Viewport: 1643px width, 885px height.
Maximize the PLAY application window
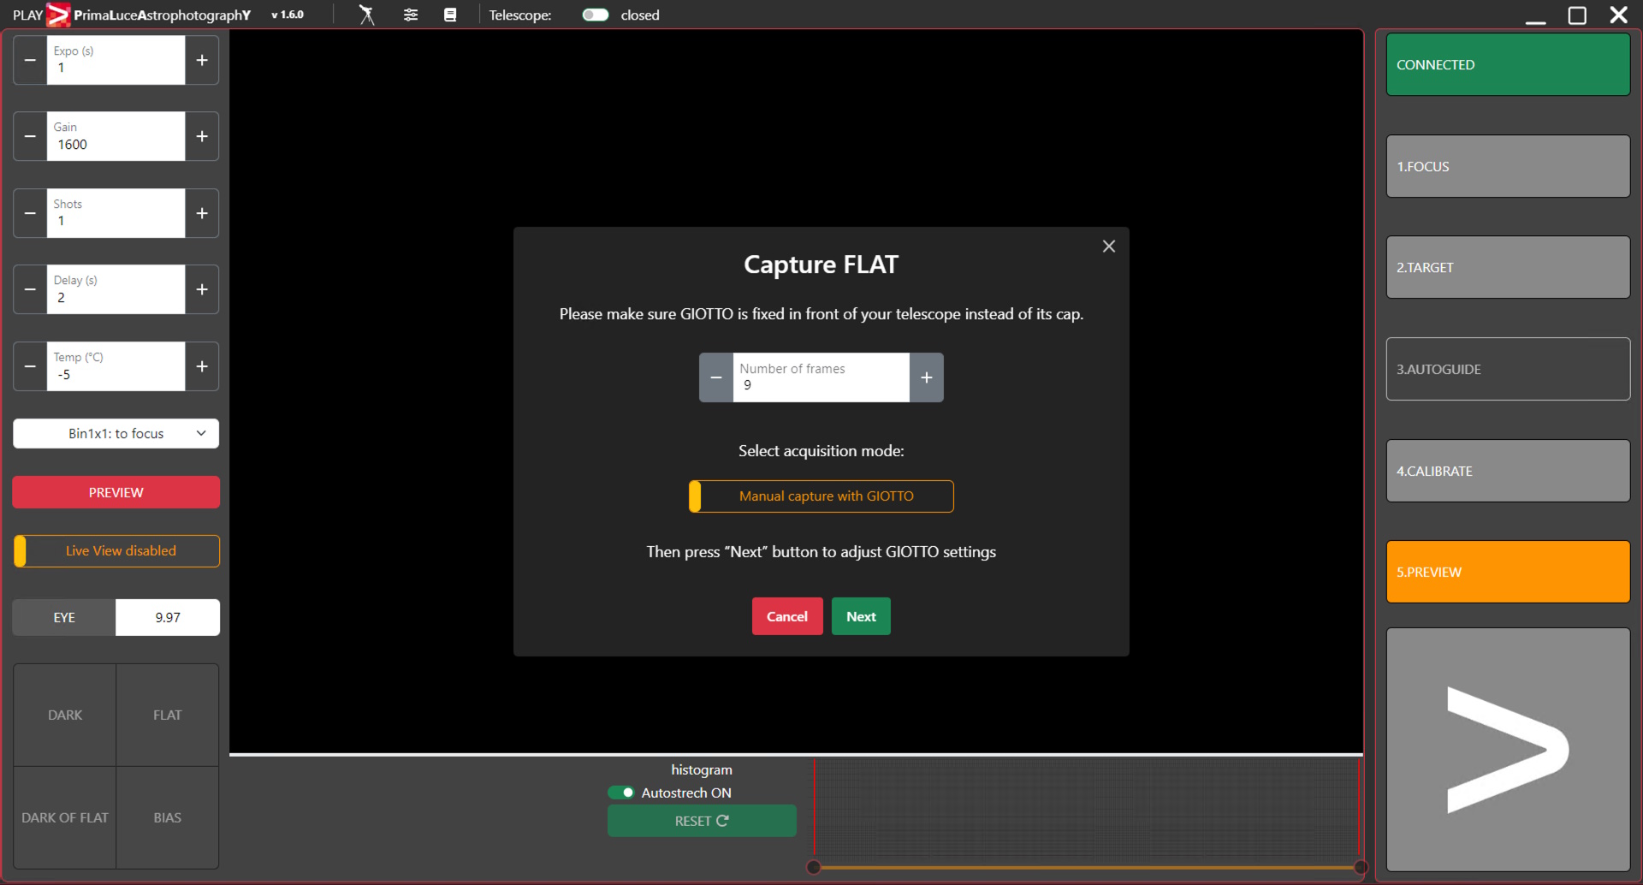pos(1577,15)
